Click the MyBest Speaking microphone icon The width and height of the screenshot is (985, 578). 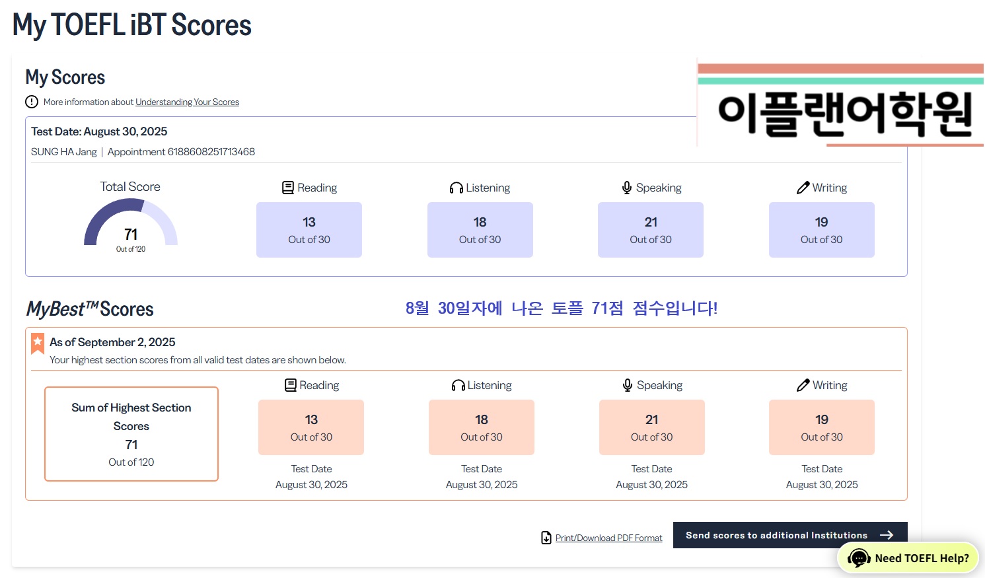[x=628, y=385]
